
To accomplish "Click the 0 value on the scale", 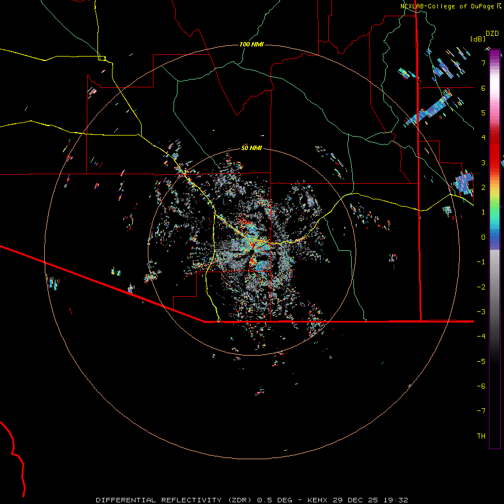I will (x=483, y=237).
